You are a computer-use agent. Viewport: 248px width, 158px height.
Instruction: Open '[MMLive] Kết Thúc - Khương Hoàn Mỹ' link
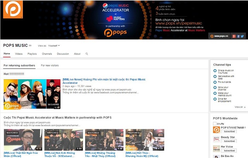(142, 155)
